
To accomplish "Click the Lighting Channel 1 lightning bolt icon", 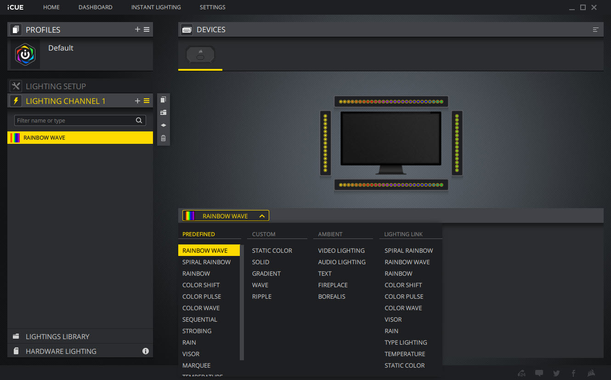I will (x=16, y=101).
